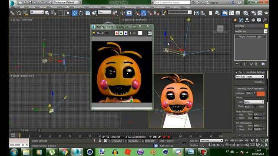This screenshot has width=278, height=156.
Task: Open the Modify command panel tab
Action: [241, 20]
